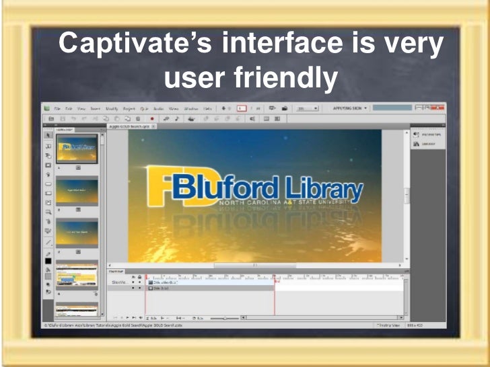Click the canvas horizontal scrollbar
This screenshot has width=490, height=367.
tap(255, 266)
